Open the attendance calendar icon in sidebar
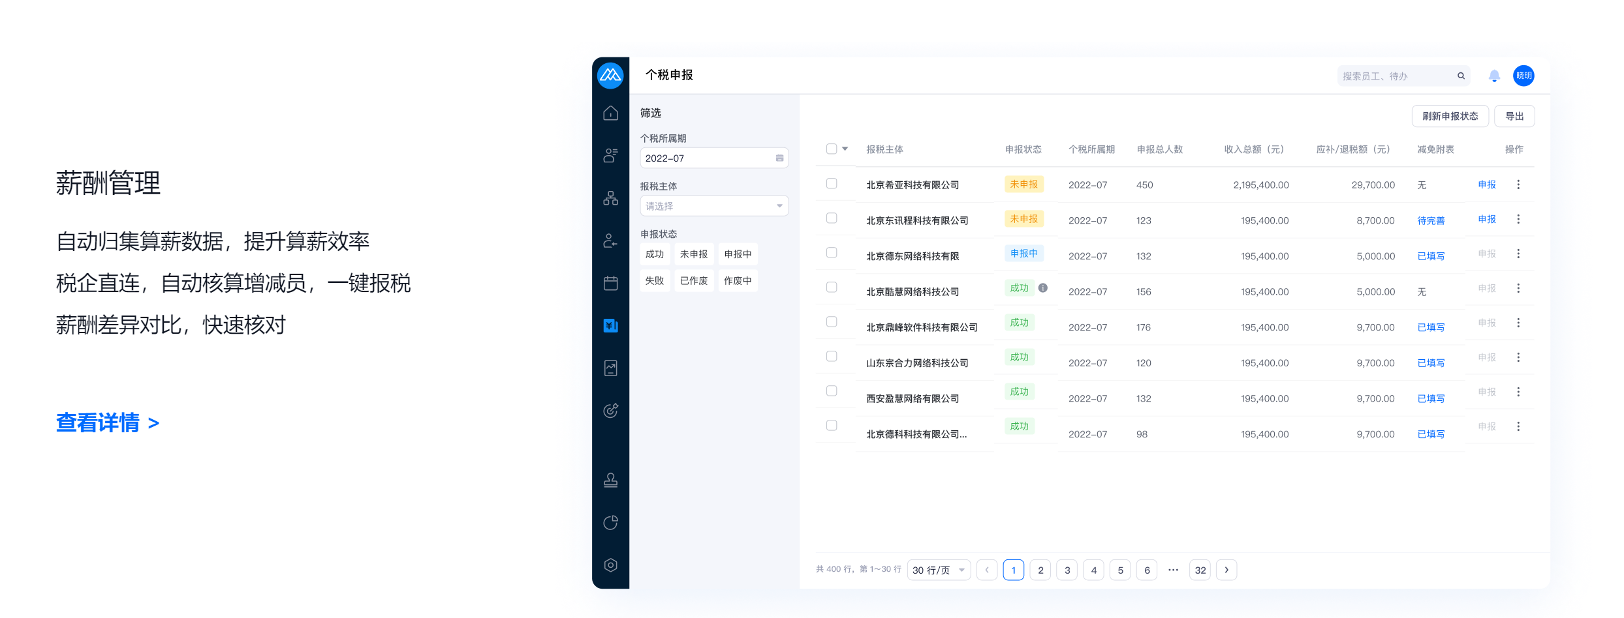1624x618 pixels. (611, 282)
